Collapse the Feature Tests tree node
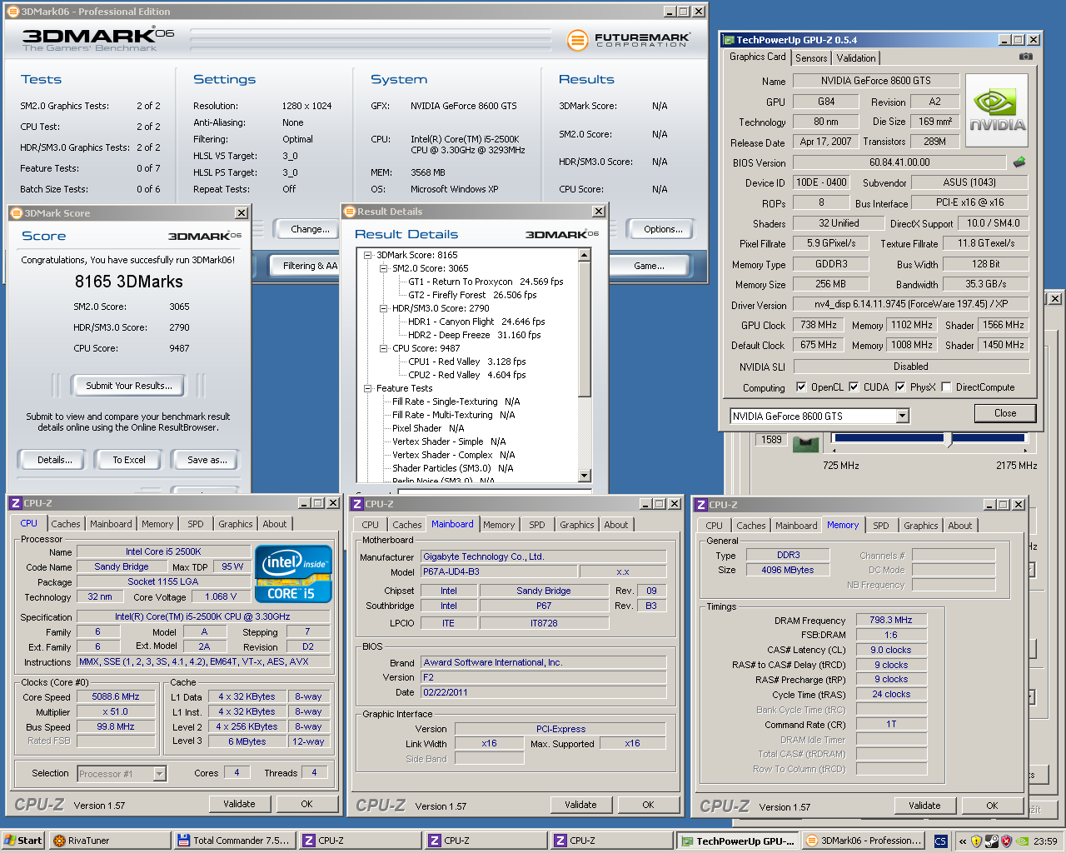Screen dimensions: 1066x853 point(367,388)
